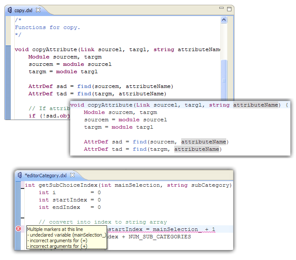Click the 'Functions for copy.' comment line

(47, 28)
